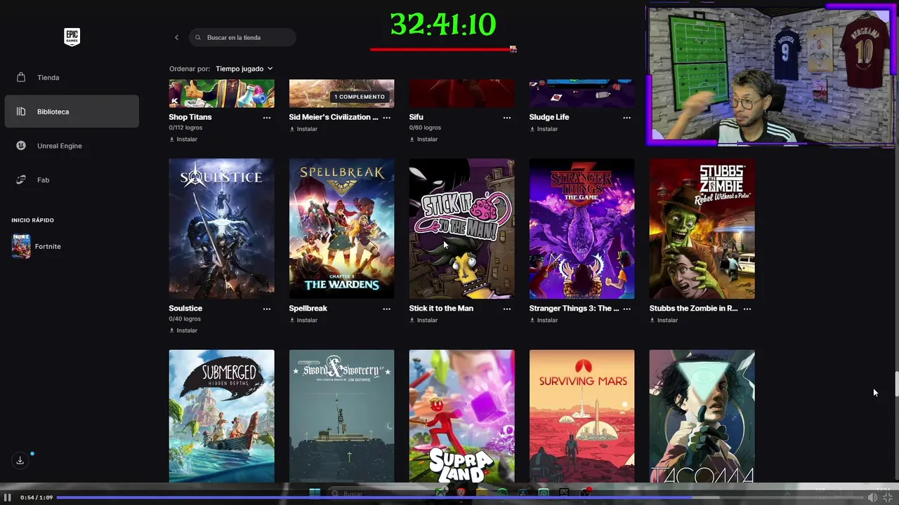This screenshot has width=899, height=505.
Task: Pause the video playback
Action: click(8, 497)
